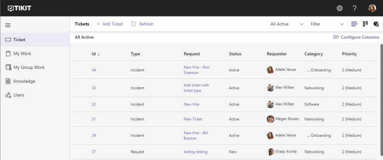Open the reports chart view
The width and height of the screenshot is (383, 160).
(376, 24)
